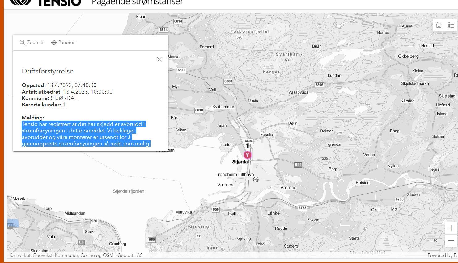The height and width of the screenshot is (263, 458).
Task: Open the Powered by Esri link
Action: [442, 255]
